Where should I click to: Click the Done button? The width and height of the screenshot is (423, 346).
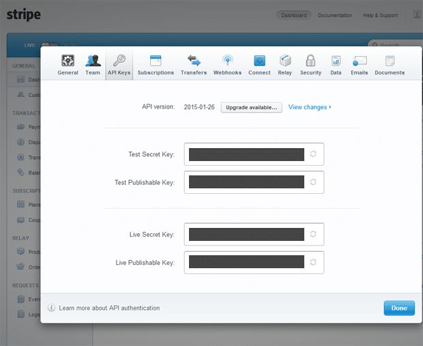click(399, 308)
